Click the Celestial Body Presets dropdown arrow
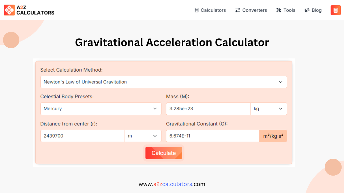 point(155,109)
